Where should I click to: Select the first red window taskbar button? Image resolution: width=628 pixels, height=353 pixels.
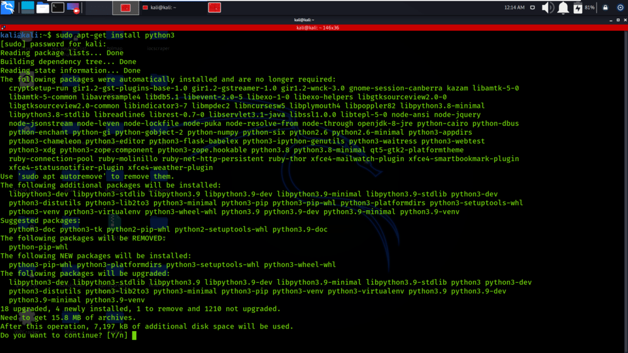click(x=126, y=8)
